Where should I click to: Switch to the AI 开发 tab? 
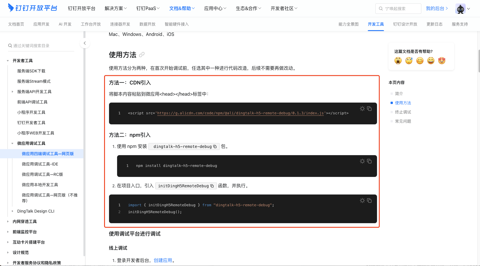tap(65, 24)
